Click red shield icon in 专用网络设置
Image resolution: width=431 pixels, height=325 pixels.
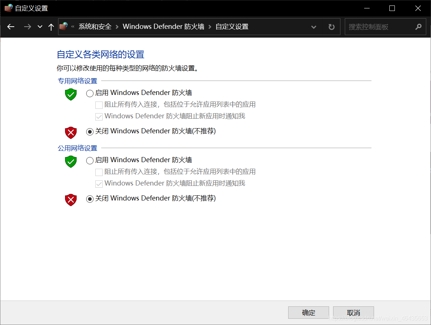70,133
